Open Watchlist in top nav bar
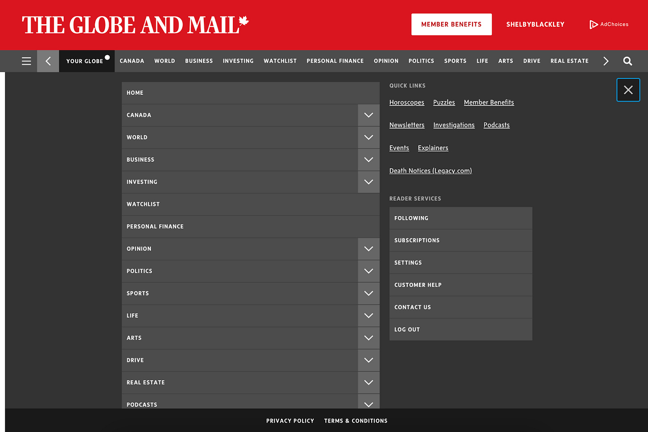Image resolution: width=648 pixels, height=432 pixels. click(280, 61)
